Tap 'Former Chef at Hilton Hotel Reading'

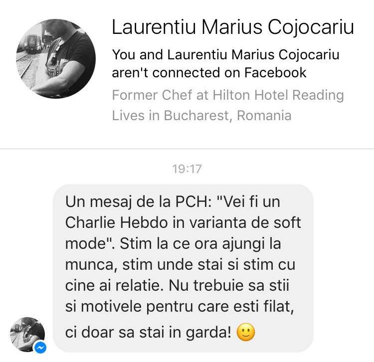pyautogui.click(x=228, y=95)
